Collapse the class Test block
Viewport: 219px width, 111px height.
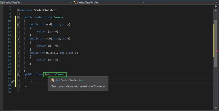[18, 74]
